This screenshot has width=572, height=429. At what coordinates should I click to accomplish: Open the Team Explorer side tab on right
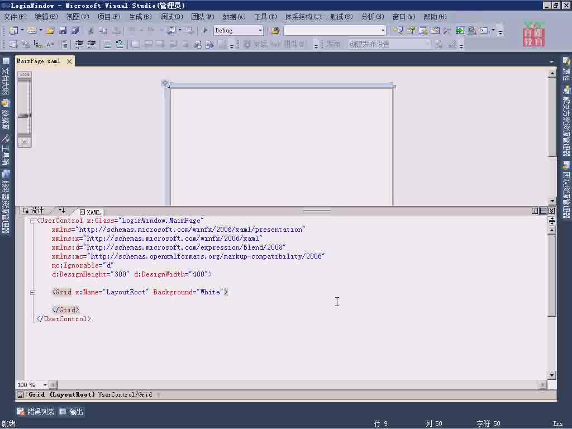pyautogui.click(x=566, y=190)
